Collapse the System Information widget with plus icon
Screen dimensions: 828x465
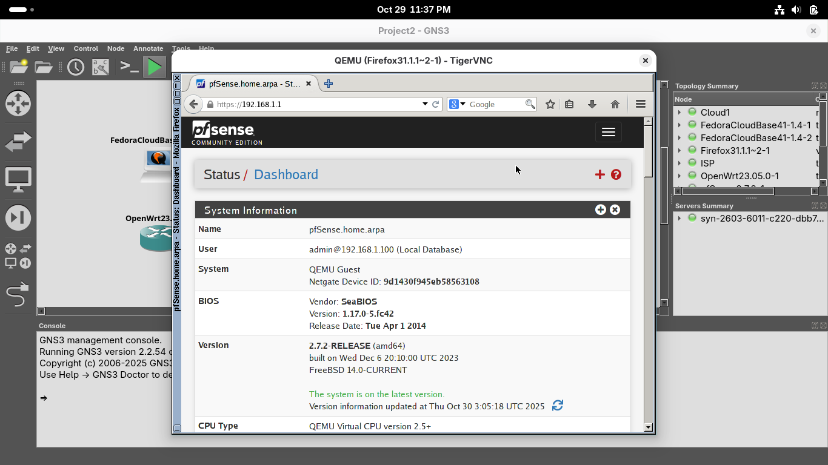click(600, 209)
